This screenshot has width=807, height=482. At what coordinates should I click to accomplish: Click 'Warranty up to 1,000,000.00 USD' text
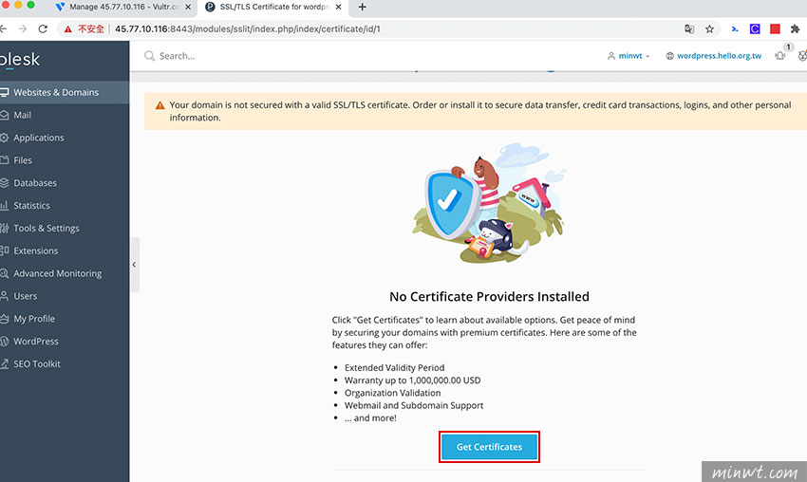(412, 380)
